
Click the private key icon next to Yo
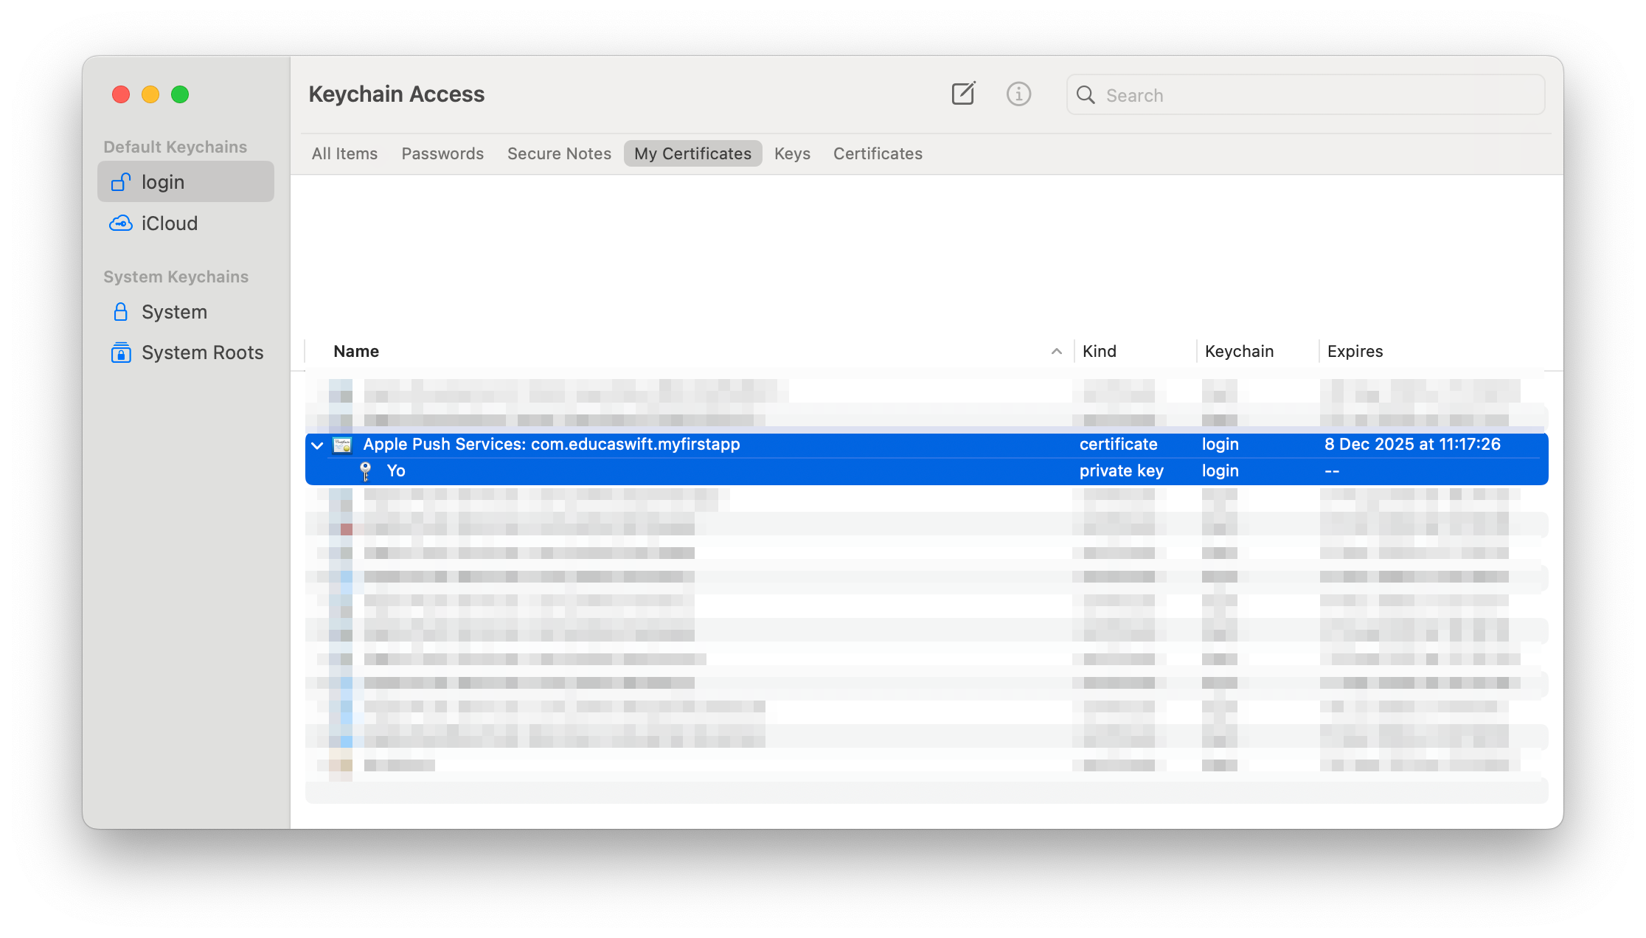365,471
